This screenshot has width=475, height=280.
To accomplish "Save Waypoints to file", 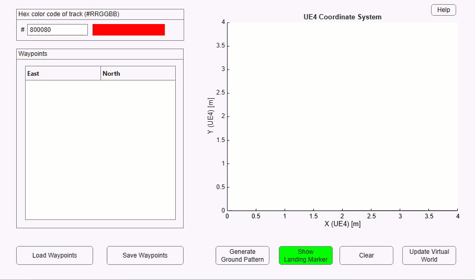I will pos(145,255).
